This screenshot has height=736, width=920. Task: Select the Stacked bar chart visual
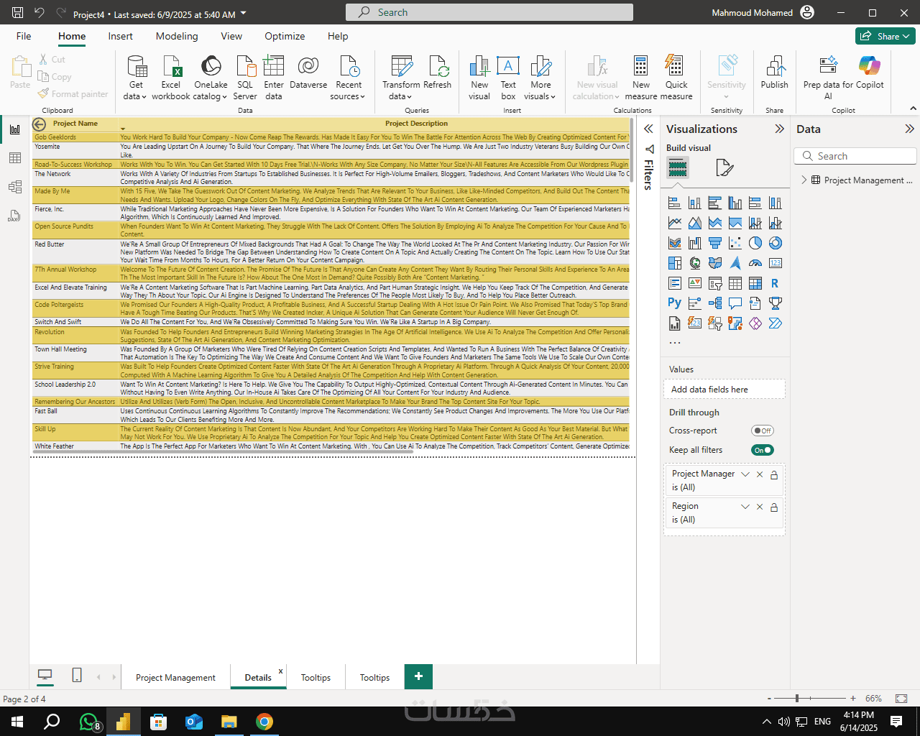(674, 203)
